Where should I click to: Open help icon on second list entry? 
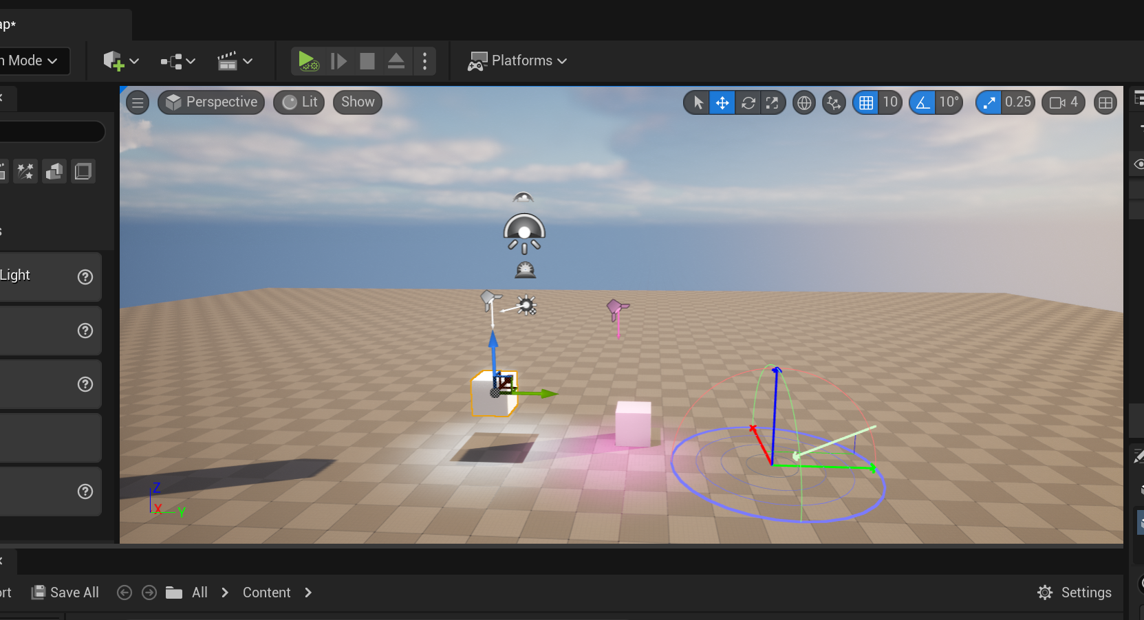pos(85,331)
